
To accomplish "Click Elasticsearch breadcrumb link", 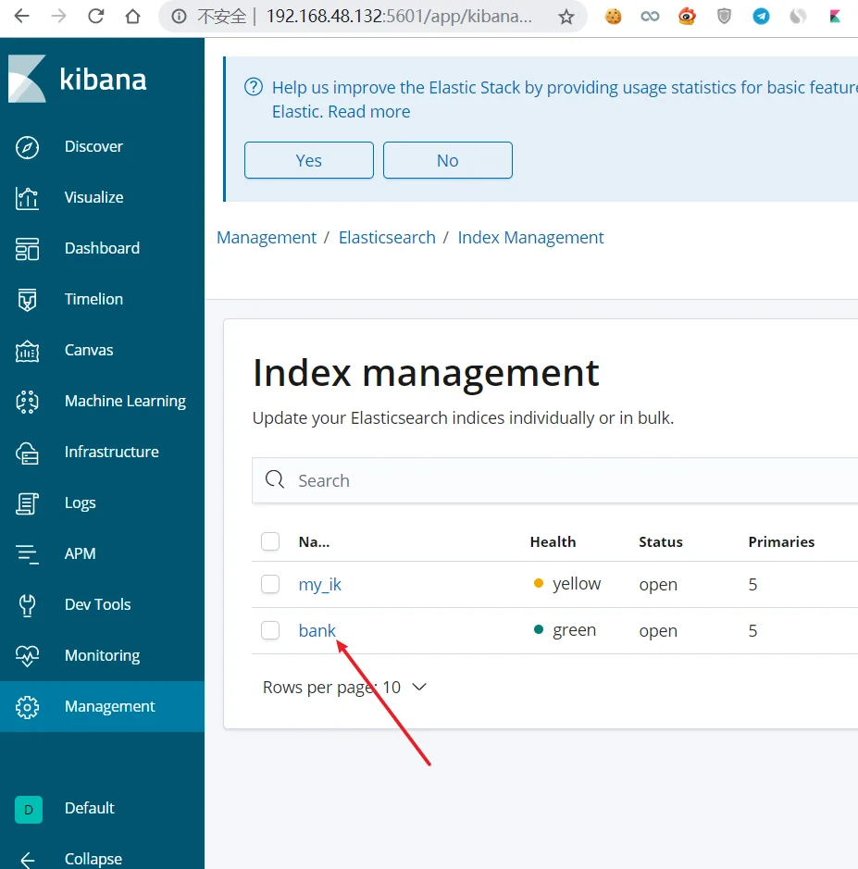I will tap(387, 238).
